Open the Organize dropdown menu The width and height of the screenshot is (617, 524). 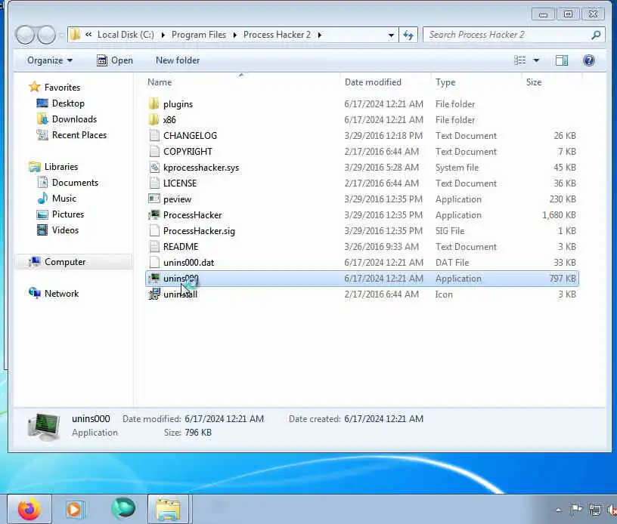pyautogui.click(x=50, y=60)
